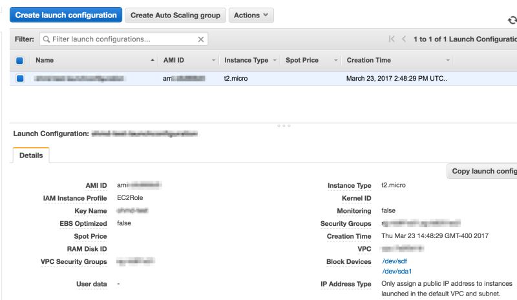The height and width of the screenshot is (300, 517).
Task: Click the Monitoring label
Action: click(x=353, y=211)
